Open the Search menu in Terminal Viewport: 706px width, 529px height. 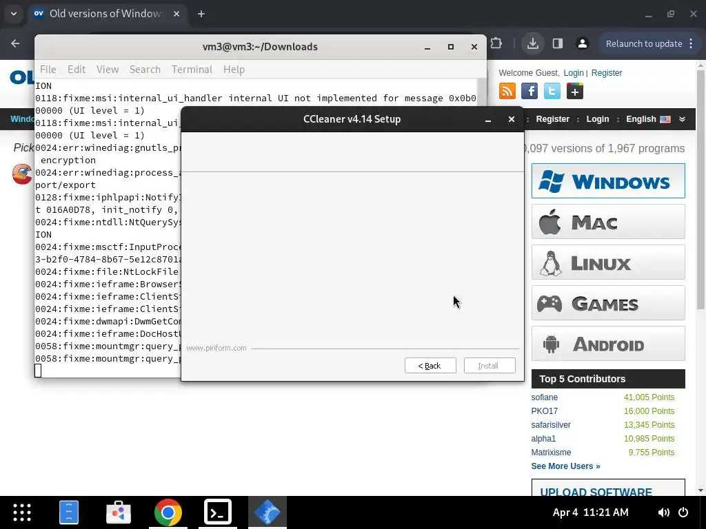point(145,70)
